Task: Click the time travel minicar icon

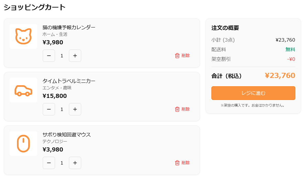Action: (23, 90)
